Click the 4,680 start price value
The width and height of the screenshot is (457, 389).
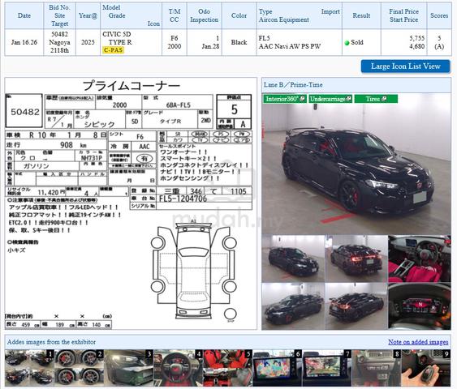[416, 46]
